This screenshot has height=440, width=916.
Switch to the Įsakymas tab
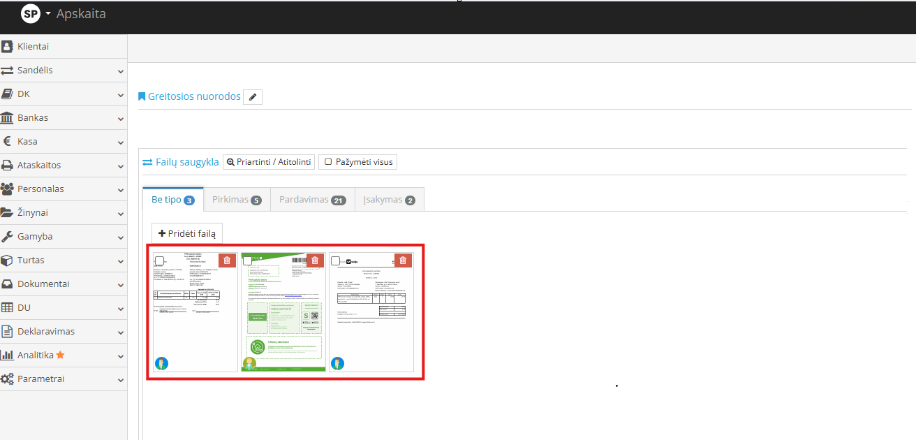(389, 200)
